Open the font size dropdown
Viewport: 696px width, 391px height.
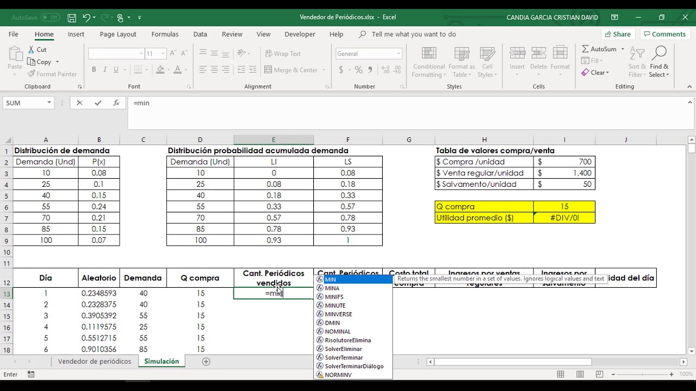164,54
